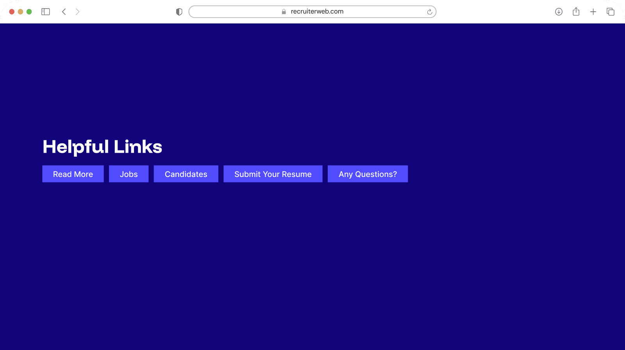Click the Read More button
This screenshot has width=625, height=350.
pos(73,174)
